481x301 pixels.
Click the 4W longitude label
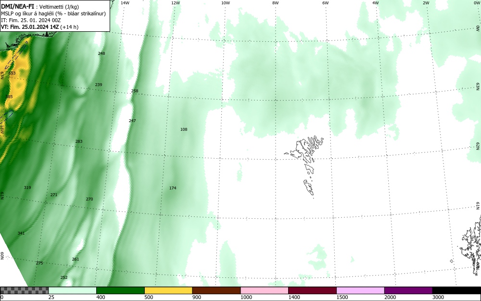pos(376,3)
